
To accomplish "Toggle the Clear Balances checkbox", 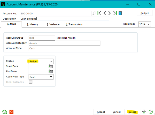I will (31, 82).
